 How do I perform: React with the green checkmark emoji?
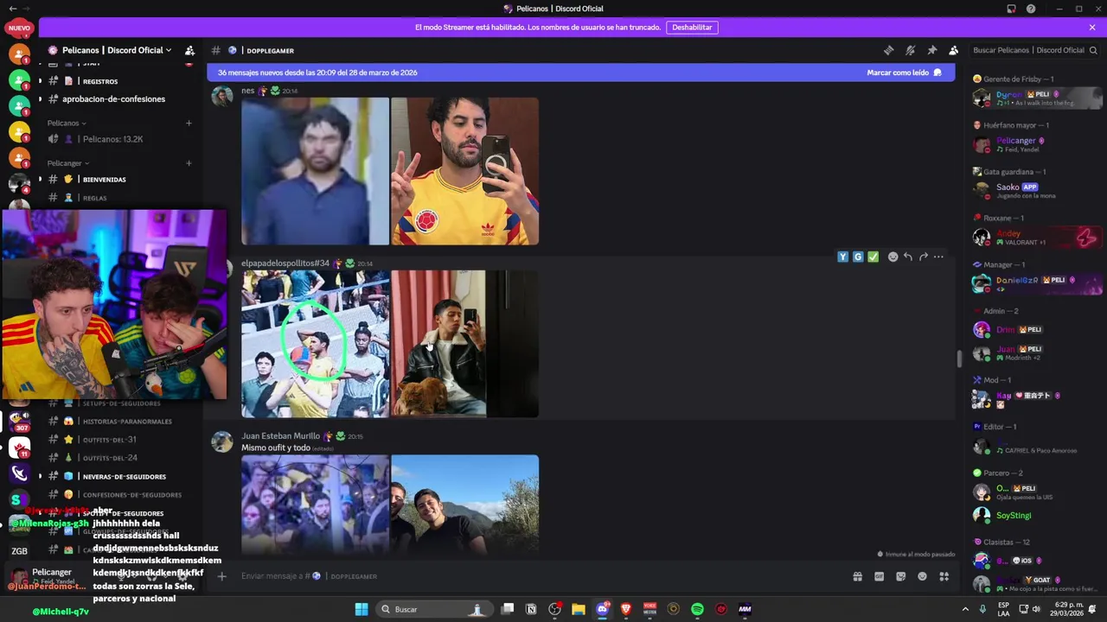873,257
